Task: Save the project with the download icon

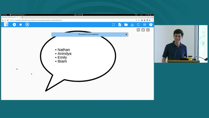Action: (132, 25)
